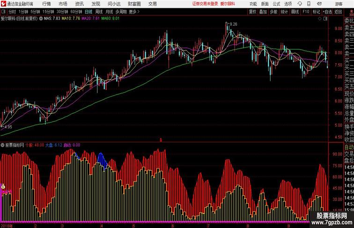Open the 发现 menu

click(x=96, y=4)
